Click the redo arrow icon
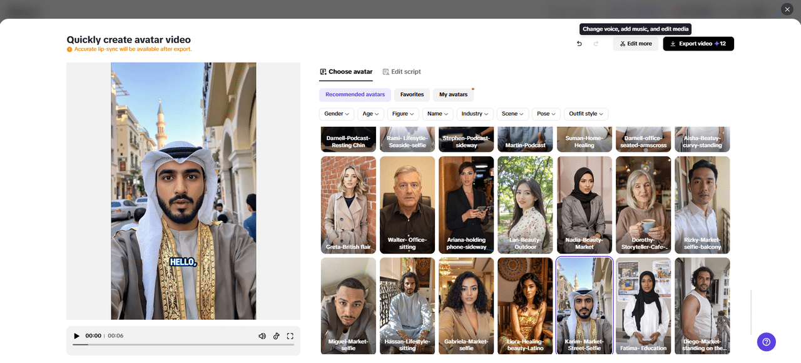801x363 pixels. (x=596, y=44)
